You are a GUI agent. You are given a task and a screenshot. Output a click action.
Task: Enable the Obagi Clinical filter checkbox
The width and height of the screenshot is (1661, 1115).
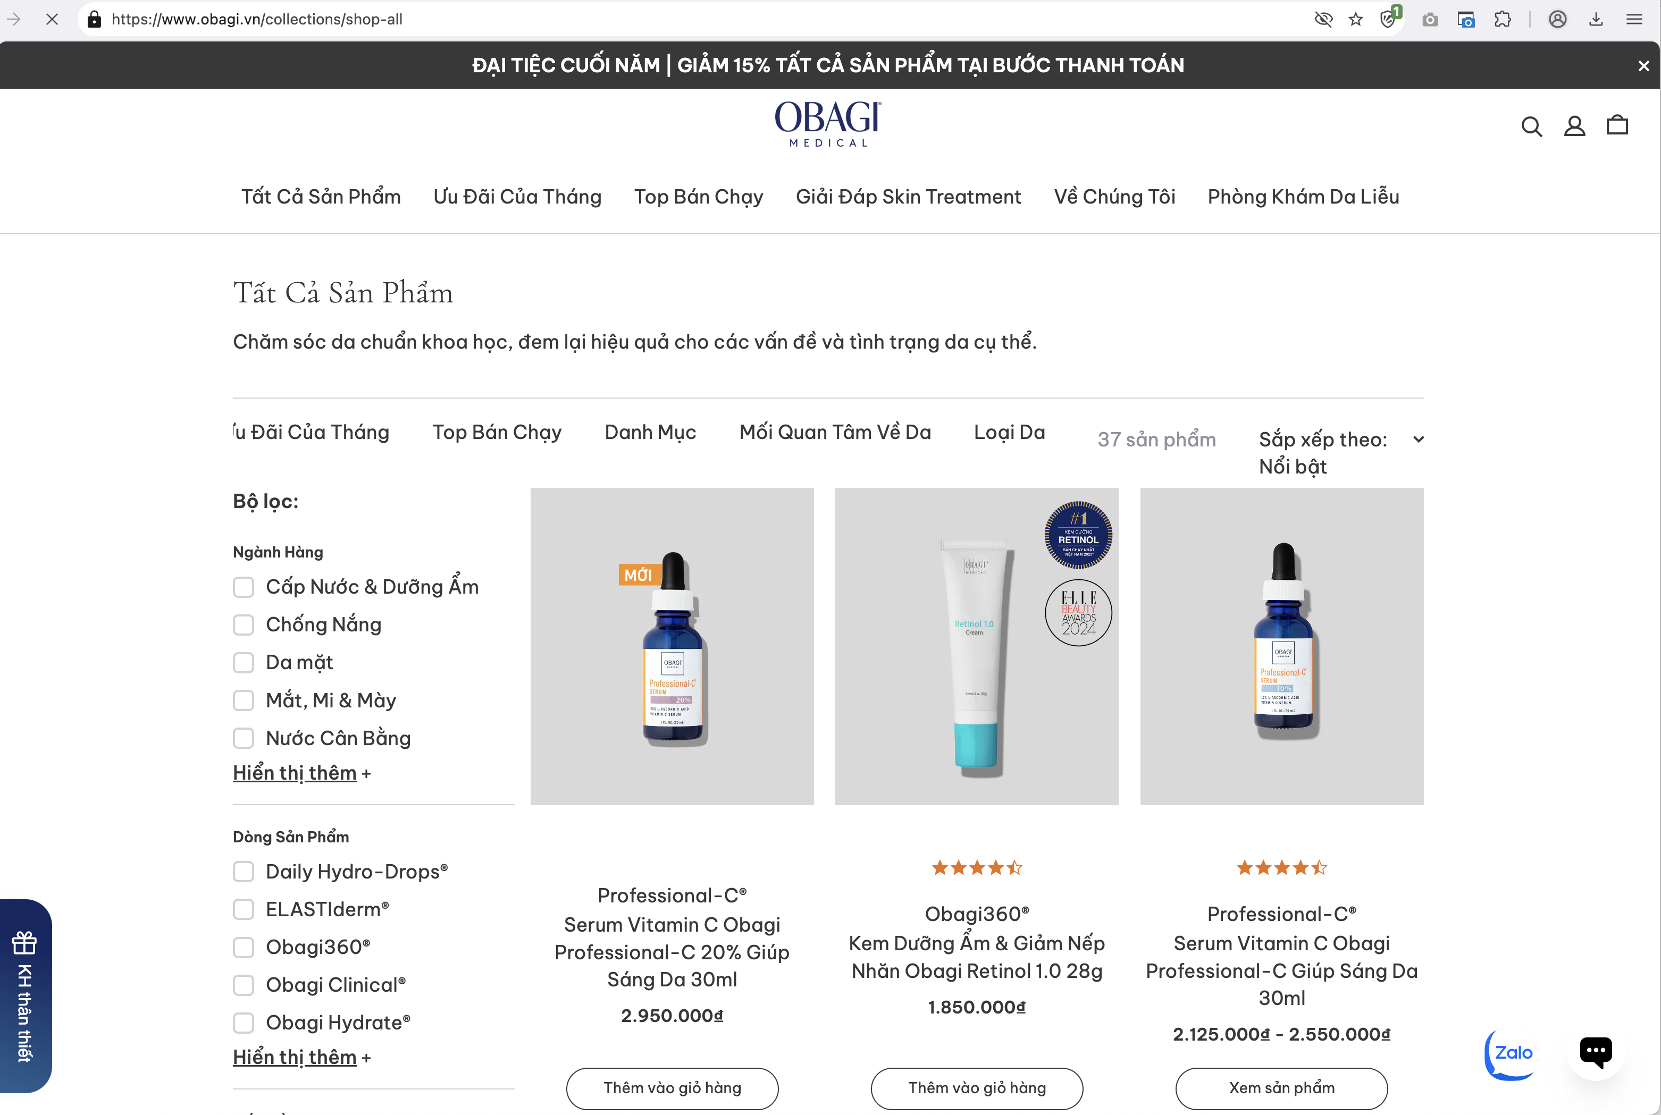pos(244,985)
